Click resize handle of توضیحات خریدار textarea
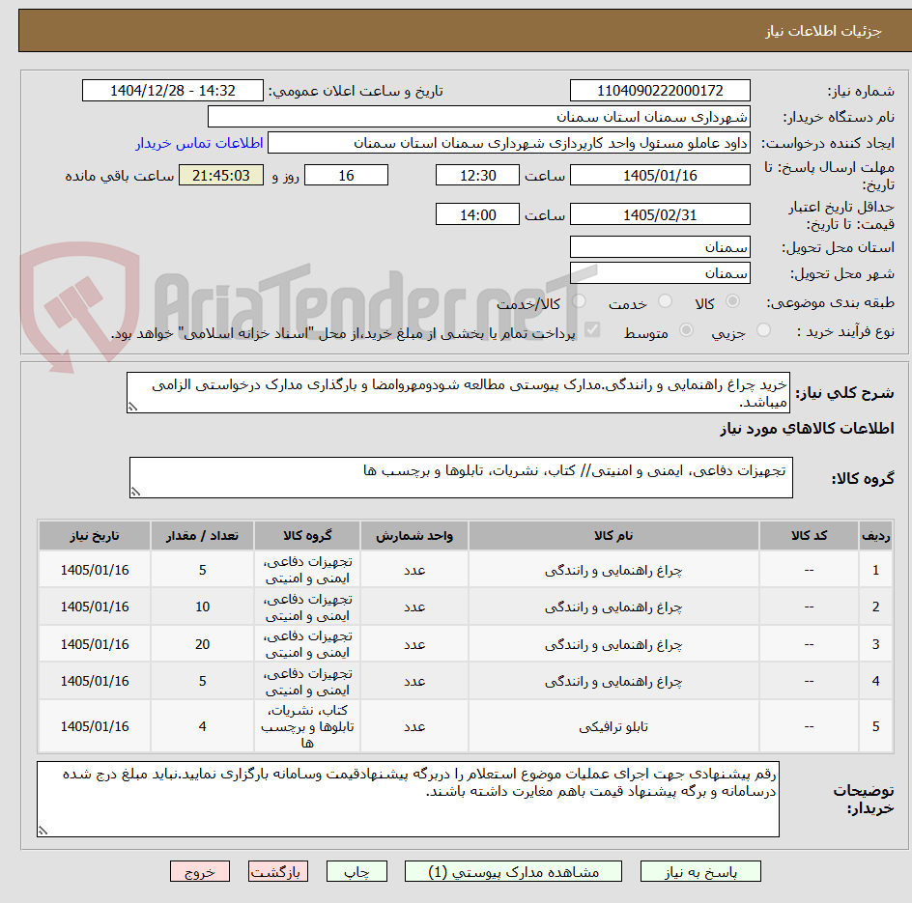Image resolution: width=912 pixels, height=903 pixels. pyautogui.click(x=43, y=831)
